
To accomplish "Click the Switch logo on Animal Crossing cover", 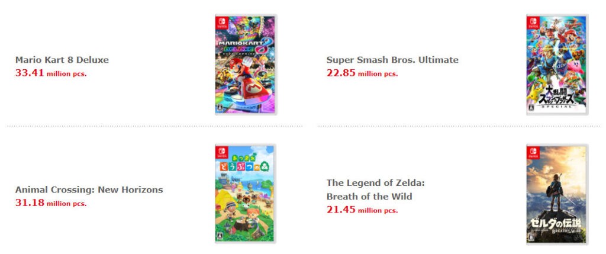I will click(x=222, y=152).
